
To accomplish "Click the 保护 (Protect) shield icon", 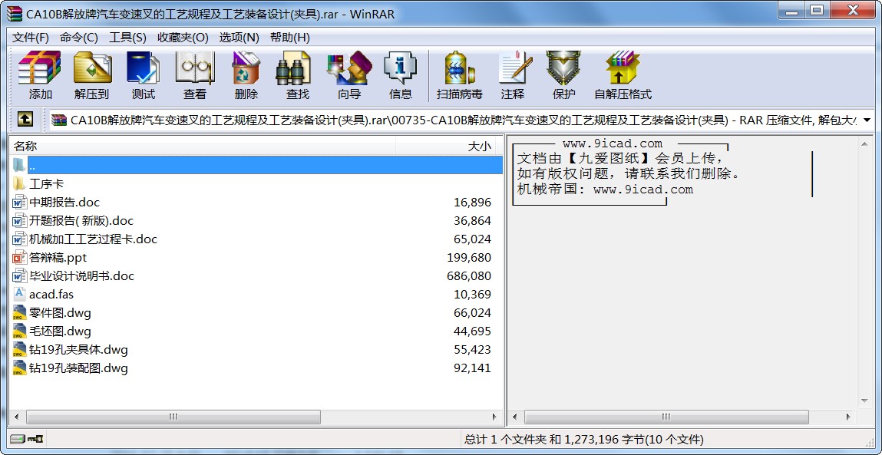I will (x=563, y=74).
